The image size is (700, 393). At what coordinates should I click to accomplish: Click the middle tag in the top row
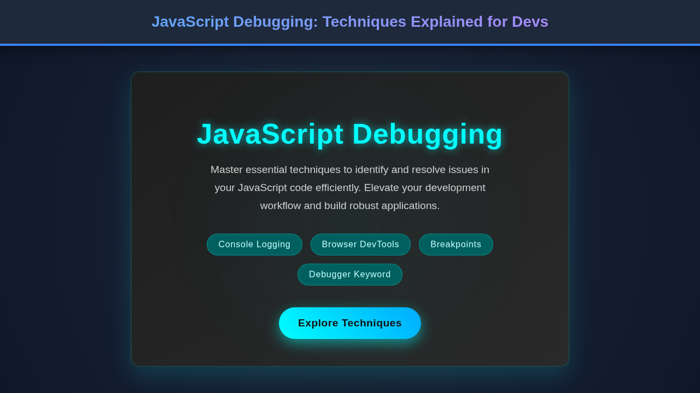point(360,245)
